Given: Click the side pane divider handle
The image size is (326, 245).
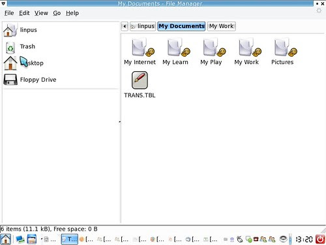Looking at the screenshot, I should 120,122.
